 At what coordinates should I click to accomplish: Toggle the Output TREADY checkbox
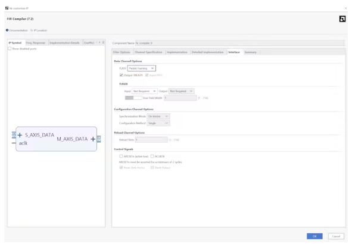click(122, 75)
